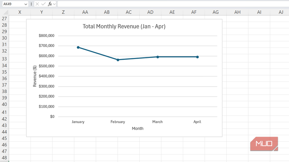Click the MUO watermark logo

(264, 143)
